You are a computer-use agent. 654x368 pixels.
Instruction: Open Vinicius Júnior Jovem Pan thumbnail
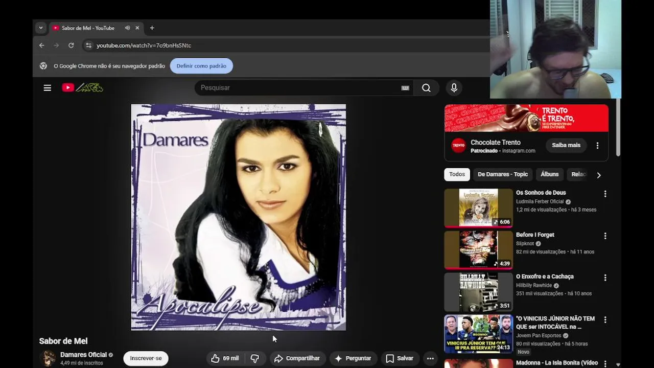click(x=478, y=334)
